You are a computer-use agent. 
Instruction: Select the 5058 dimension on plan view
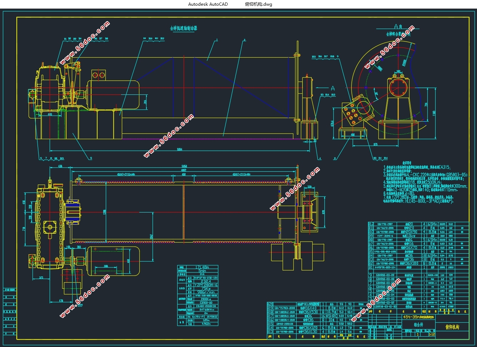[x=184, y=166]
